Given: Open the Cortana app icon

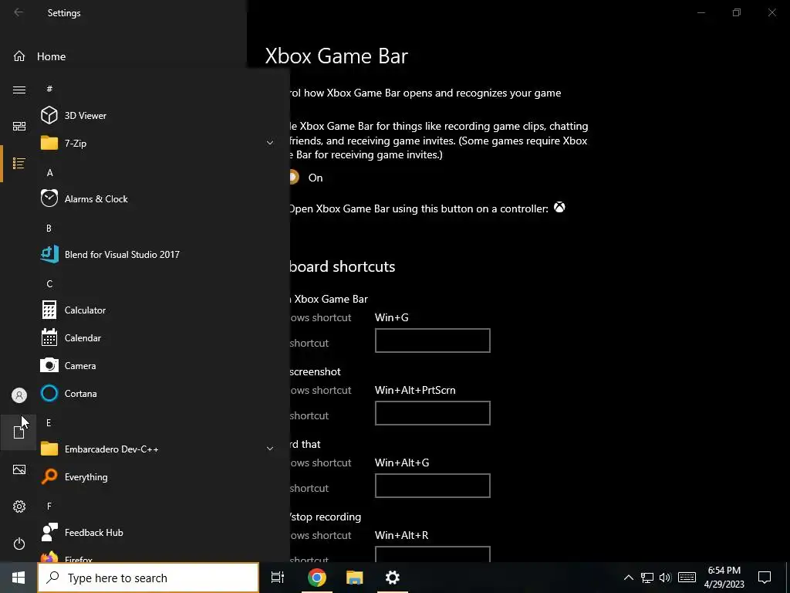Looking at the screenshot, I should pyautogui.click(x=49, y=393).
